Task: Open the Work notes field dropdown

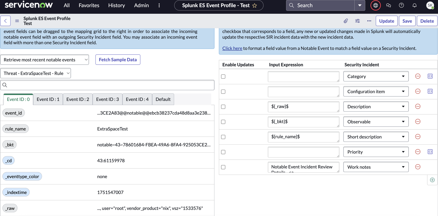Action: tap(376, 167)
